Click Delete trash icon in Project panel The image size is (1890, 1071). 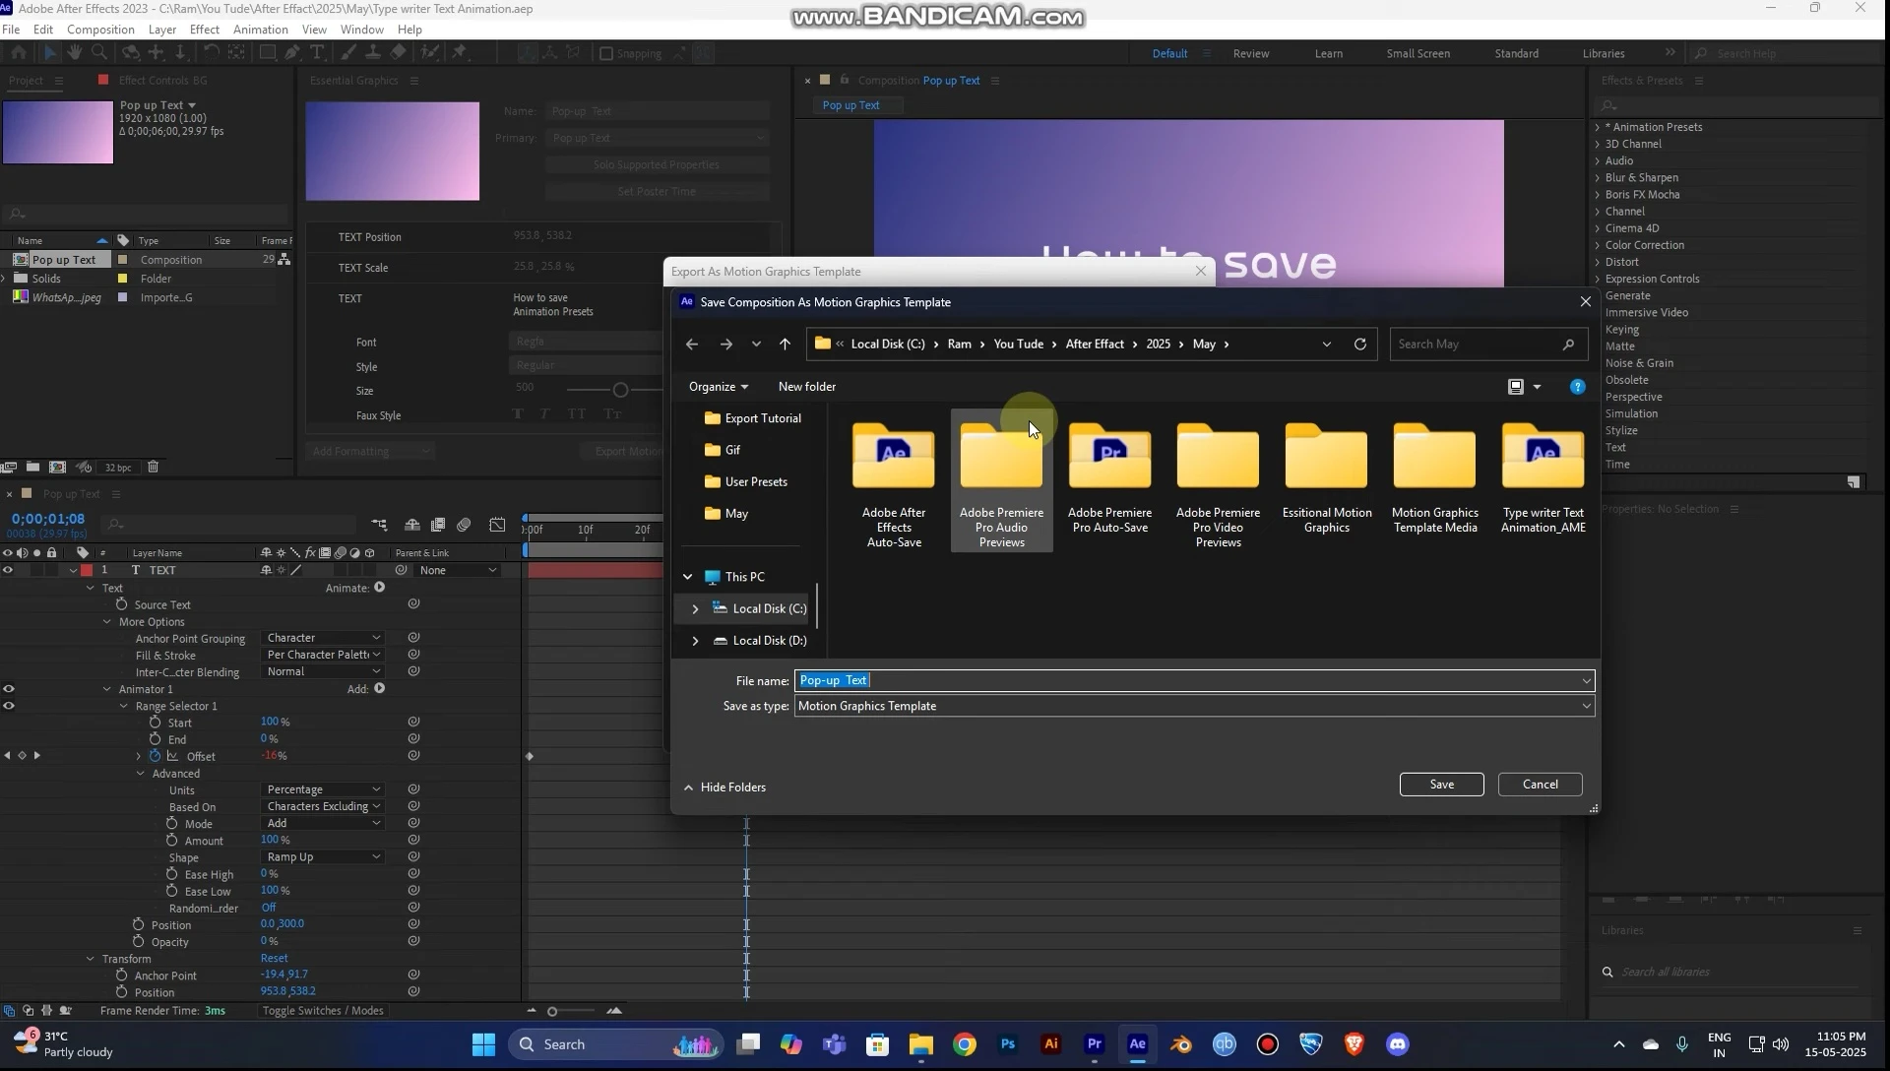[153, 467]
